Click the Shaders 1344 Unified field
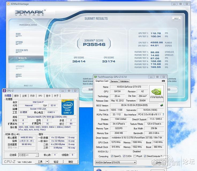This screenshot has height=171, width=197. (120, 119)
